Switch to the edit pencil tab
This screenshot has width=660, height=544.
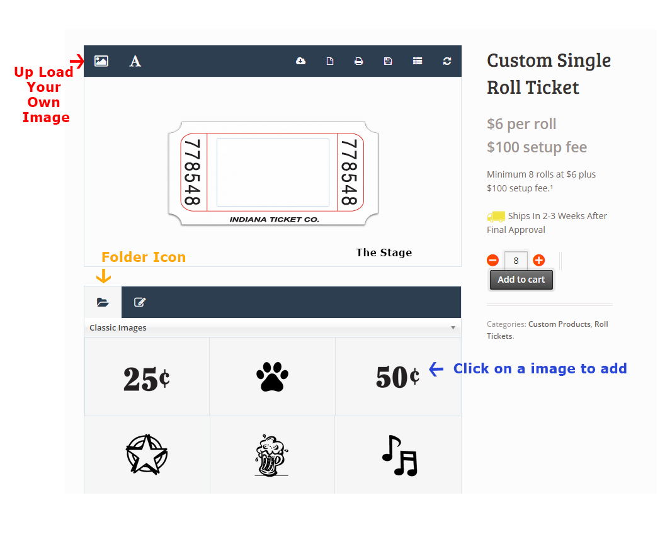click(x=140, y=302)
